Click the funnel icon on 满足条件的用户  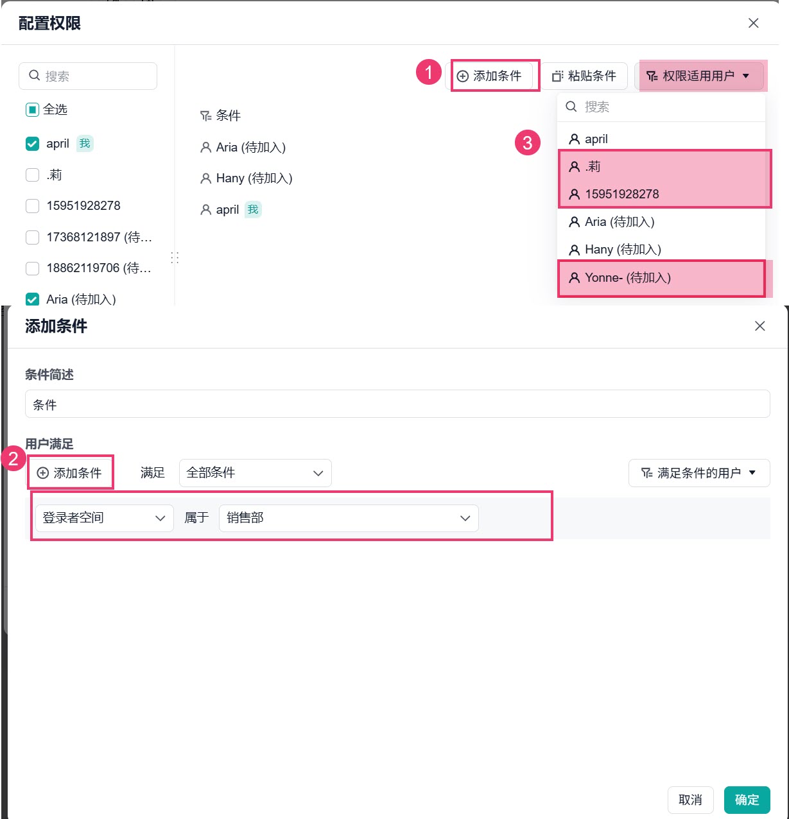click(x=646, y=473)
